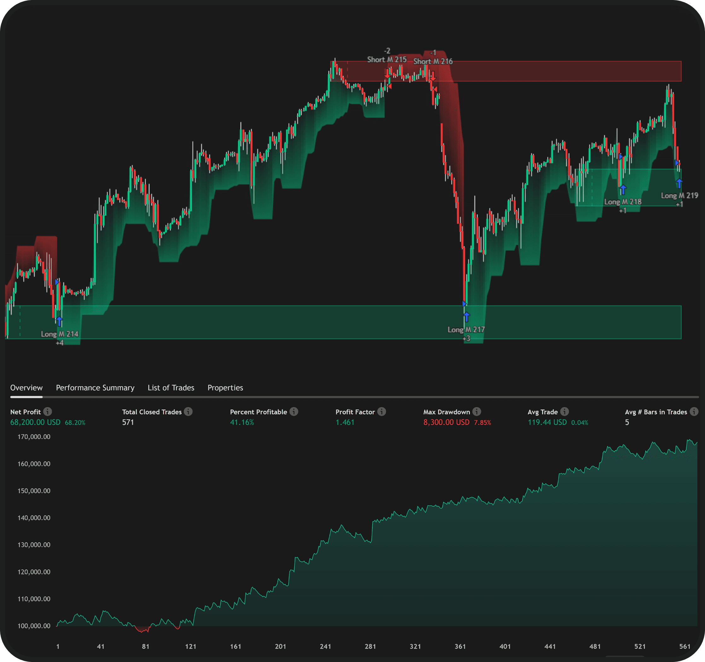
Task: Click the Long M 219 trade label
Action: [x=679, y=195]
